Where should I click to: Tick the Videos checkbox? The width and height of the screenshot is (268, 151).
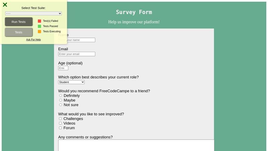[60, 123]
